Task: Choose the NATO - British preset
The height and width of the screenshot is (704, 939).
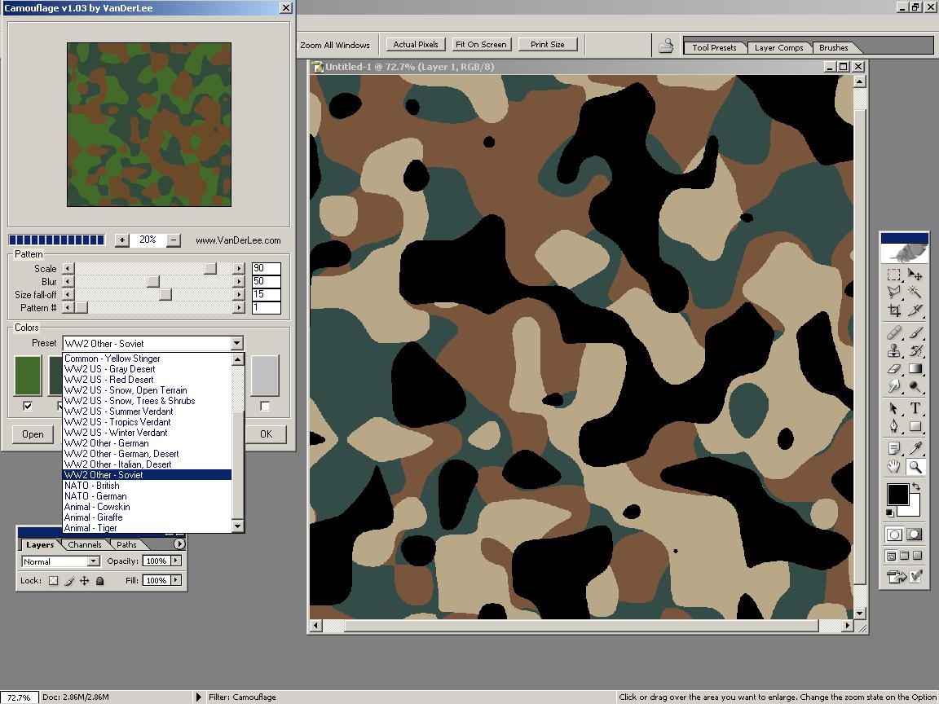Action: point(92,486)
